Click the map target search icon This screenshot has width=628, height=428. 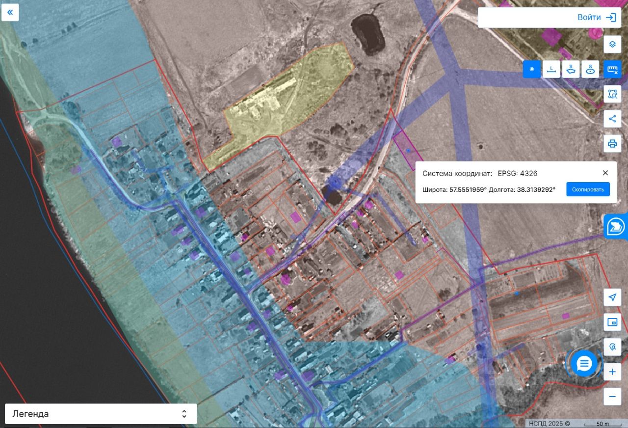click(612, 347)
